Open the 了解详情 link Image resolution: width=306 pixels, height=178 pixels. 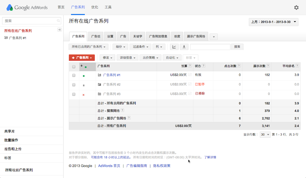click(x=210, y=157)
